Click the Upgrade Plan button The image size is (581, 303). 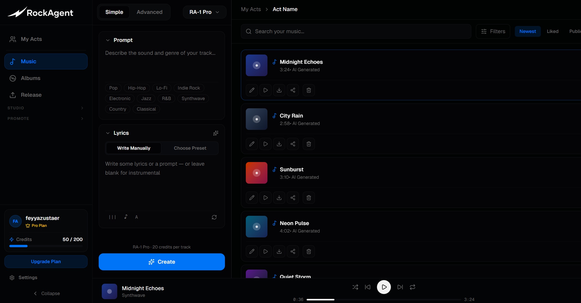(46, 262)
